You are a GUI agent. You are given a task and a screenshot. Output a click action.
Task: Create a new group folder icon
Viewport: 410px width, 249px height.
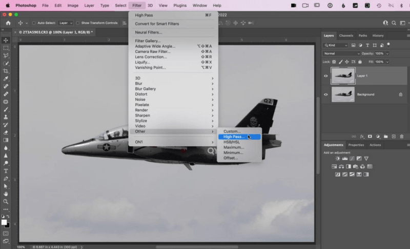(x=385, y=137)
